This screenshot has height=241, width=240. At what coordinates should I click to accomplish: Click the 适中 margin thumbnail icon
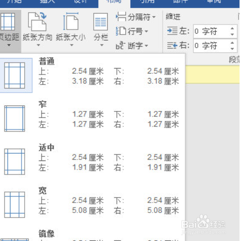tap(15, 161)
